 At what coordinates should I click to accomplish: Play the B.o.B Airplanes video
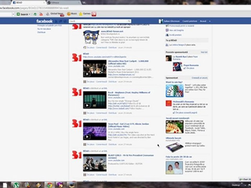(95, 100)
